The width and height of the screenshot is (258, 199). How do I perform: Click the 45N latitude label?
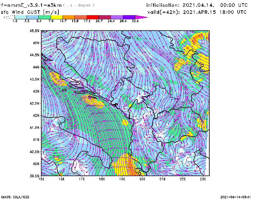tap(36, 43)
